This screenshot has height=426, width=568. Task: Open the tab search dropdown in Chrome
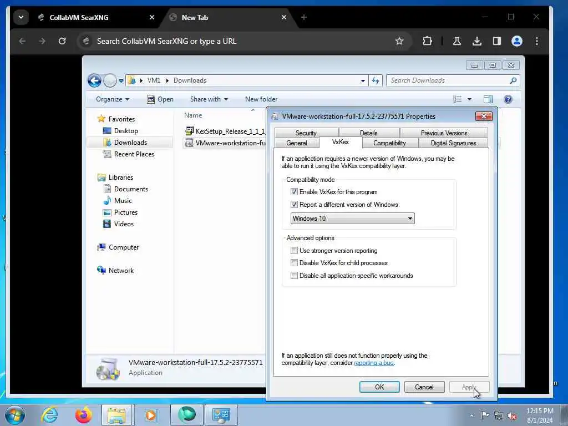pyautogui.click(x=21, y=17)
